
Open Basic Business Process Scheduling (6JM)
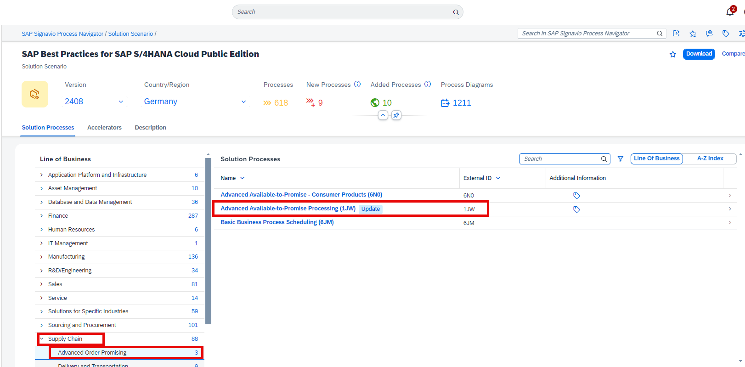pos(277,222)
